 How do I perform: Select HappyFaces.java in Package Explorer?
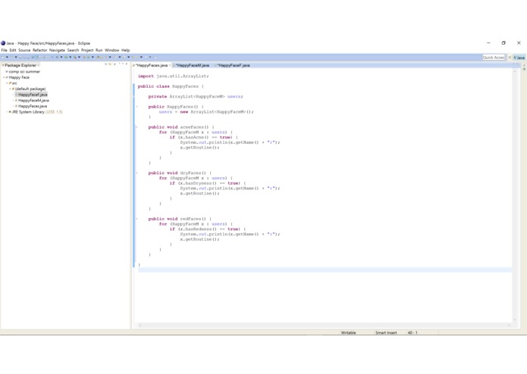[x=33, y=106]
